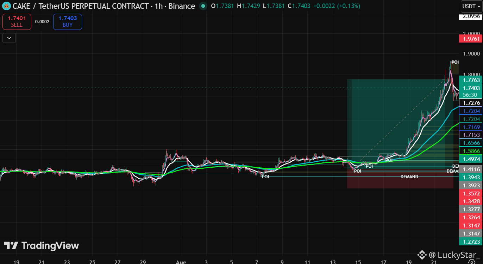Click the 25 date on time axis

click(x=92, y=262)
